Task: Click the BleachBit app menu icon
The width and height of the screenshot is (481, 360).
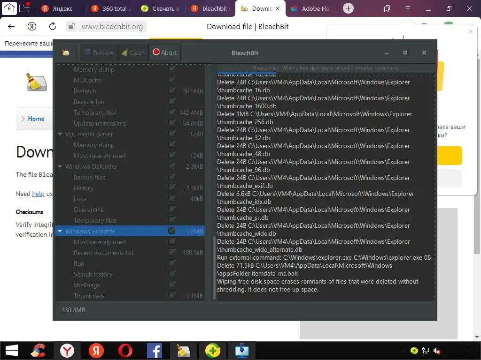Action: click(66, 52)
